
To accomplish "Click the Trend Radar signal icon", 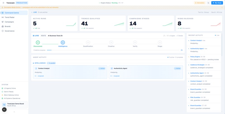I will pos(3,17).
